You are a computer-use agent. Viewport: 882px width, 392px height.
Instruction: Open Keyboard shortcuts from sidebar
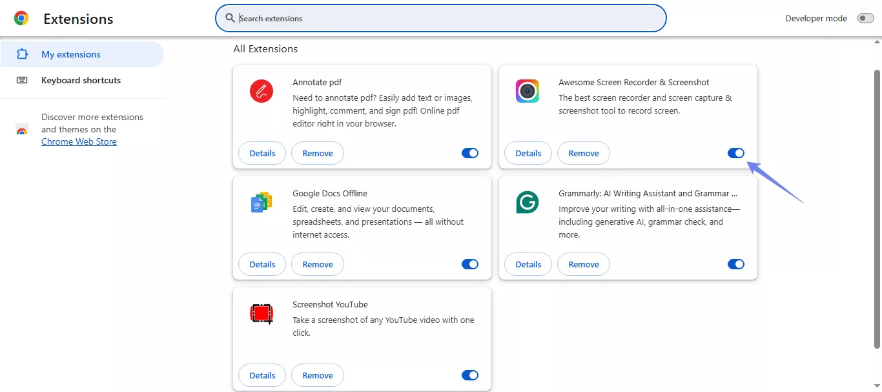[81, 79]
